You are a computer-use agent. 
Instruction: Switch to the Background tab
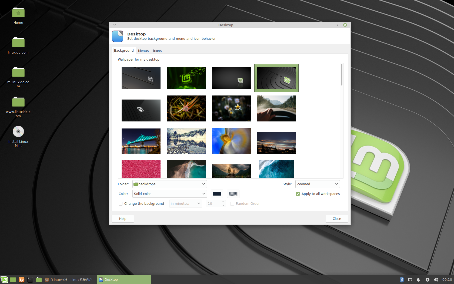tap(124, 51)
